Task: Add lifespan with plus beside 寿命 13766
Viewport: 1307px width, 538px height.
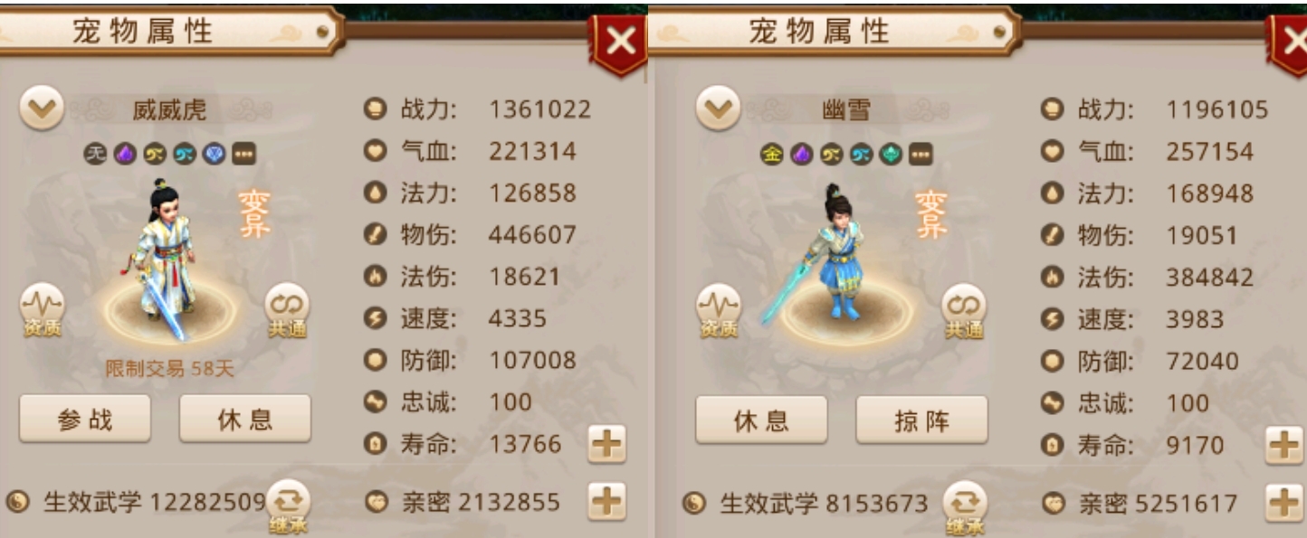Action: coord(606,444)
